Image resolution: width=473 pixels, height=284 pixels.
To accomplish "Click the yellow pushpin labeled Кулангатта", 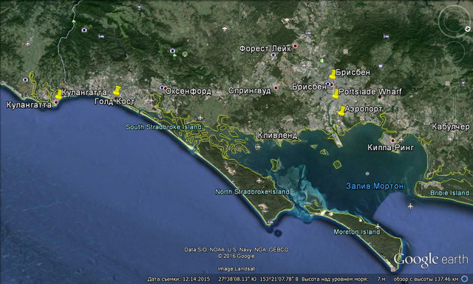I will (59, 94).
